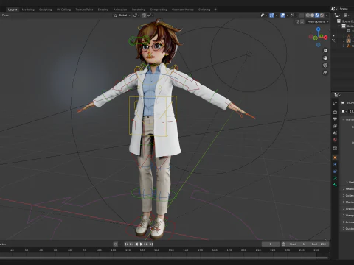Play animation in reverse
This screenshot has width=354, height=265.
(x=136, y=244)
